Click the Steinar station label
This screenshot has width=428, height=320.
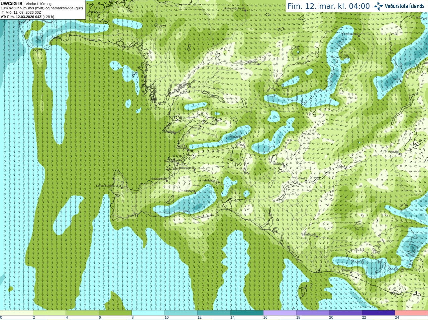(345, 270)
